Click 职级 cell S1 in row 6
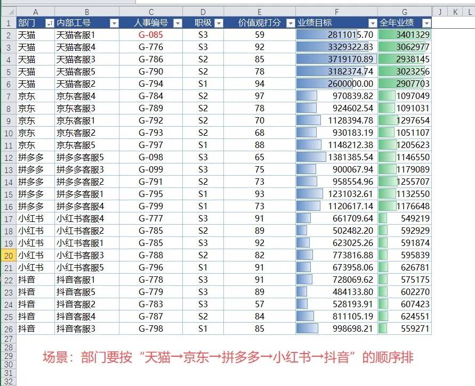 (x=203, y=84)
